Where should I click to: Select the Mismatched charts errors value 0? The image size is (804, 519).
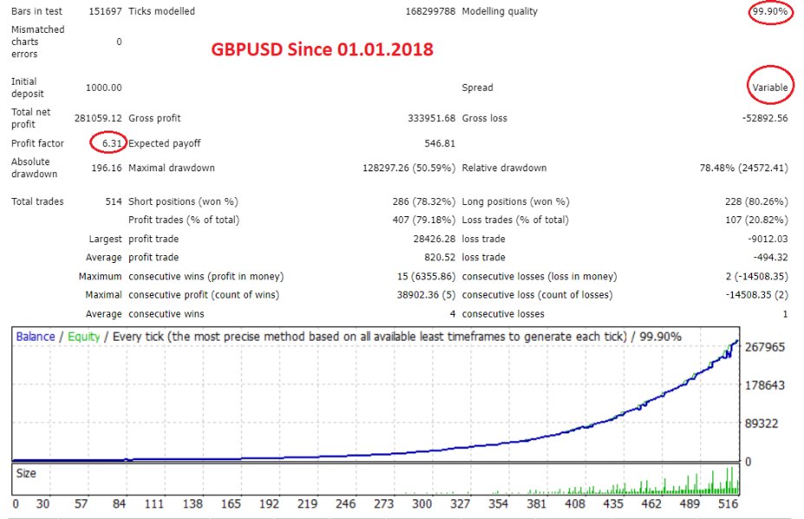pyautogui.click(x=119, y=42)
